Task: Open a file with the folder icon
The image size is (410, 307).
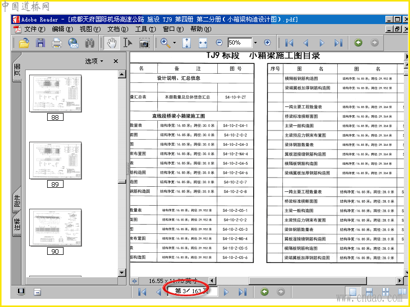Action: pyautogui.click(x=24, y=43)
